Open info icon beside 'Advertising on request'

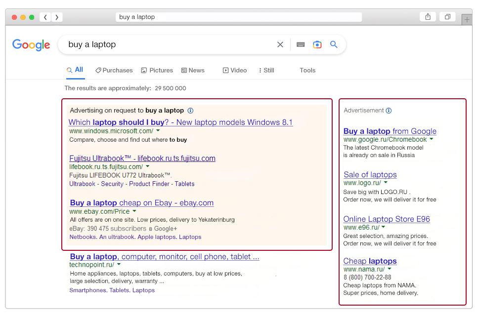(190, 111)
